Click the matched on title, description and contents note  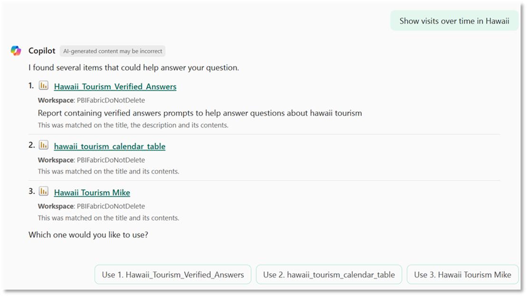pos(133,125)
